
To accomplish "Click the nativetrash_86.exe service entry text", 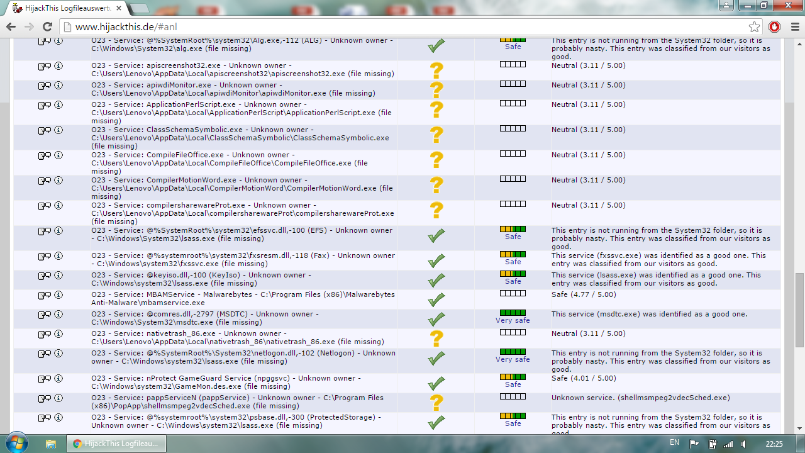I will [x=238, y=338].
